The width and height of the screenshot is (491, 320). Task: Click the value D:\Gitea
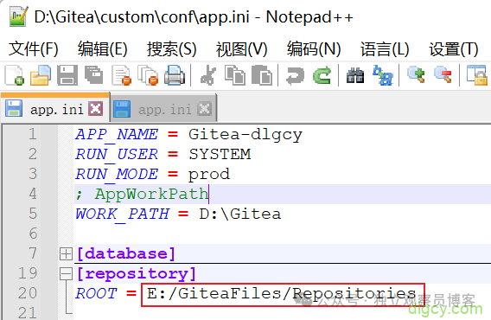click(239, 214)
